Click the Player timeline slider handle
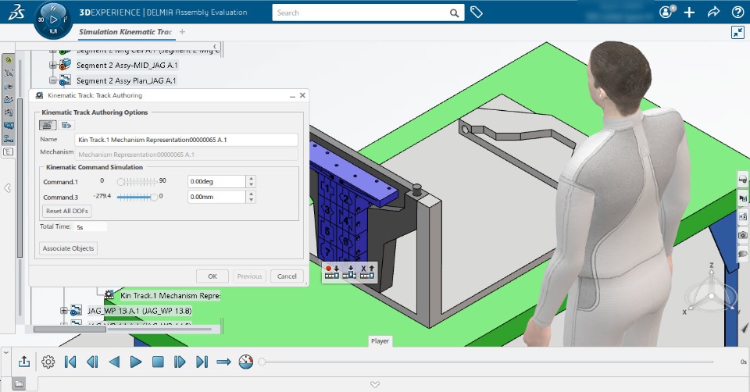 pyautogui.click(x=262, y=362)
